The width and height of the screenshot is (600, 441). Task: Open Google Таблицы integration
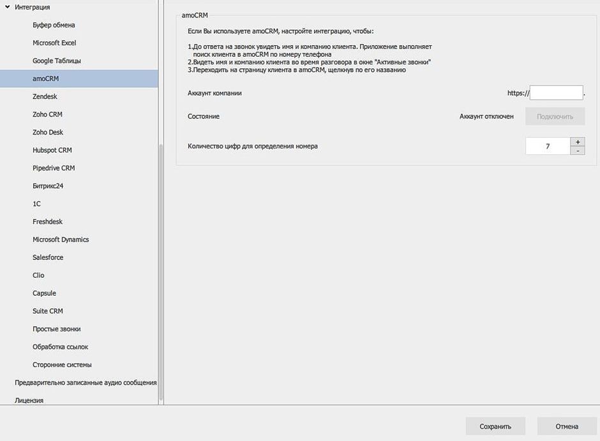coord(56,61)
